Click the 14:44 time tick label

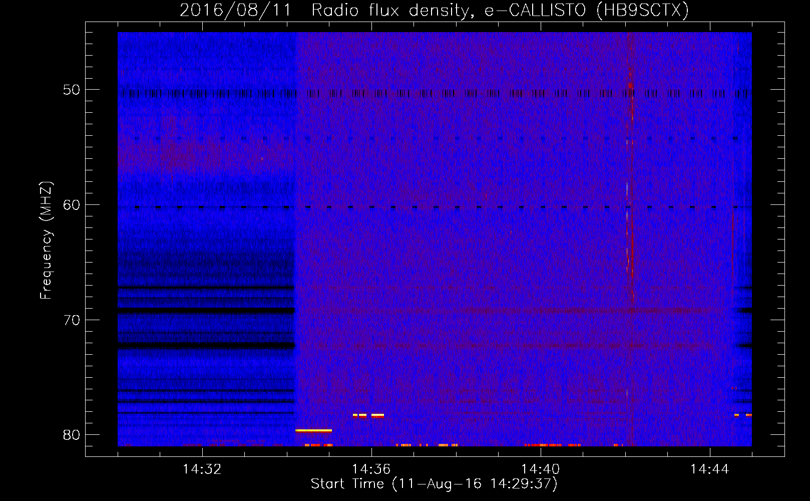click(709, 469)
